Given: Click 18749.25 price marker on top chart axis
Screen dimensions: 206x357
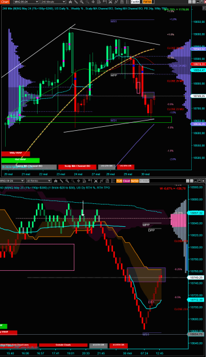Looking at the screenshot, I should 199,96.
